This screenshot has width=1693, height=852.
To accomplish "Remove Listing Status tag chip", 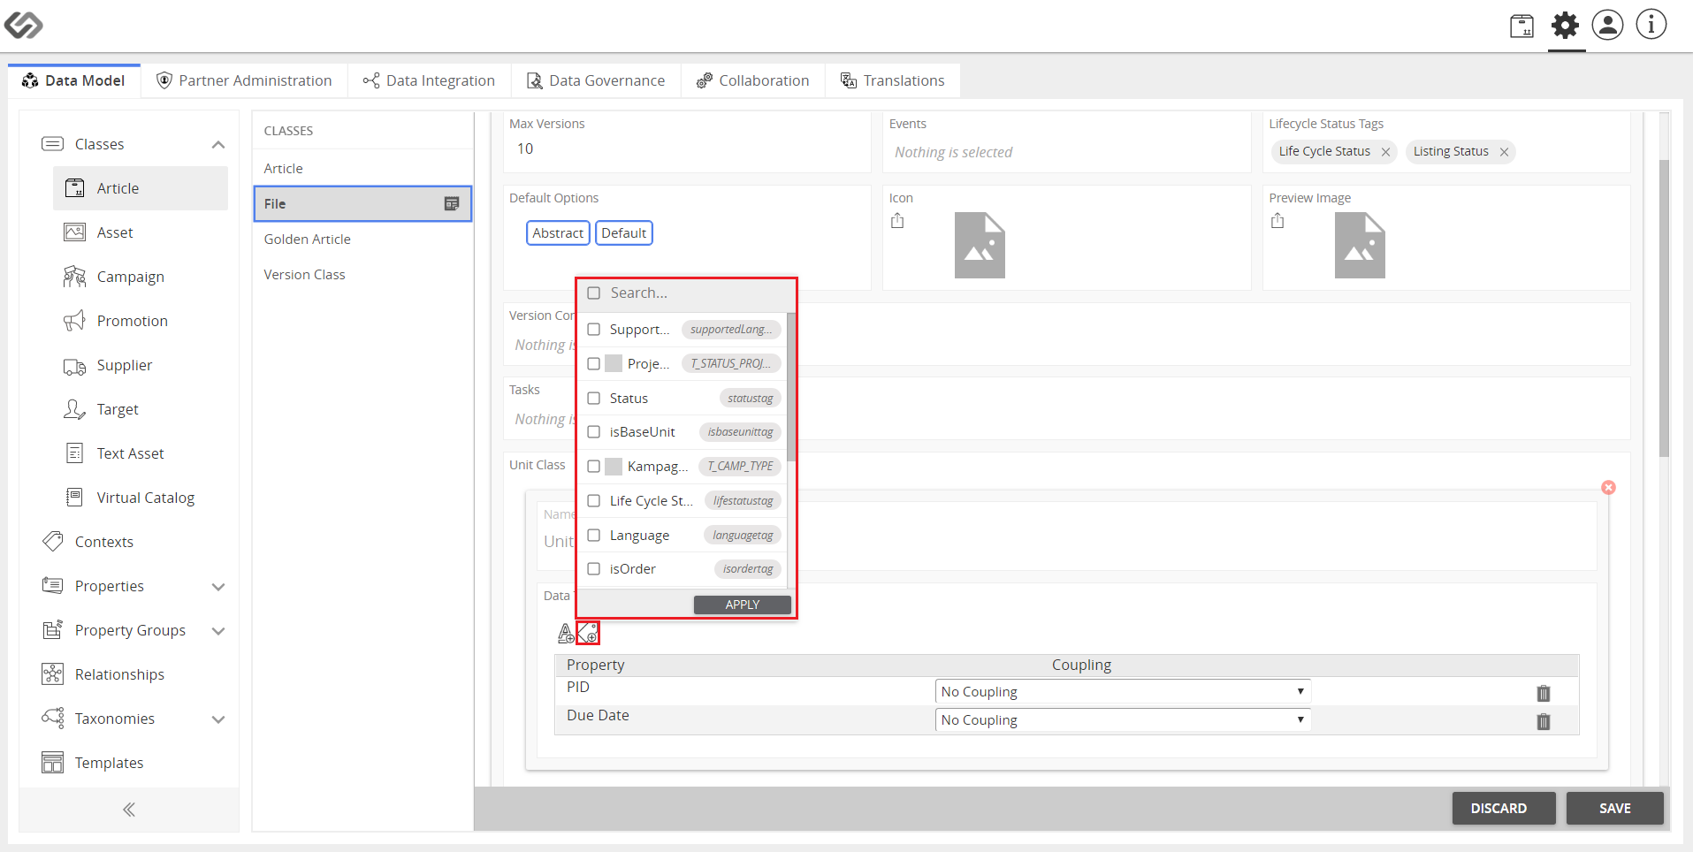I will point(1504,152).
